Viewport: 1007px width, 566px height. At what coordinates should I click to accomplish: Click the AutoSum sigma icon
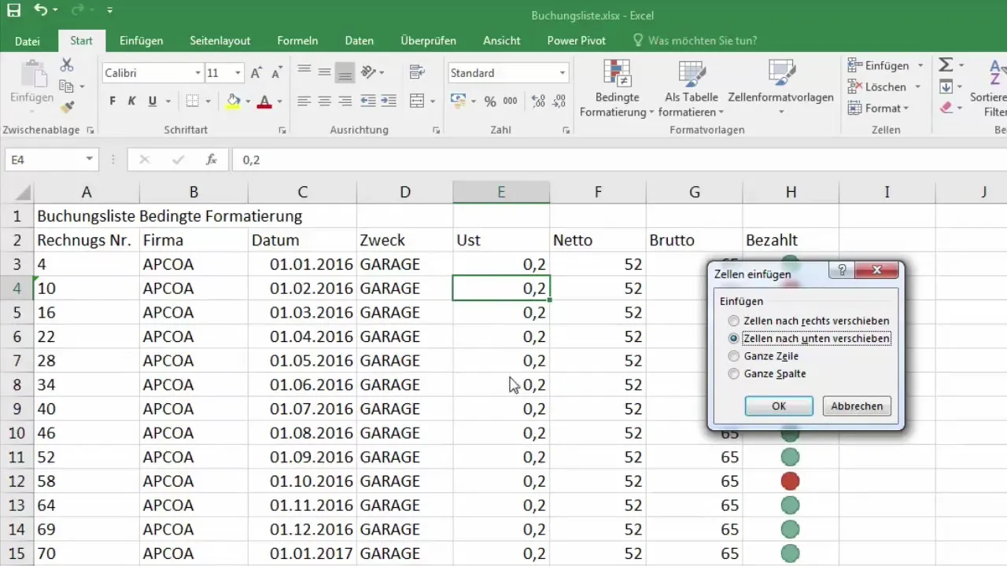(x=946, y=65)
